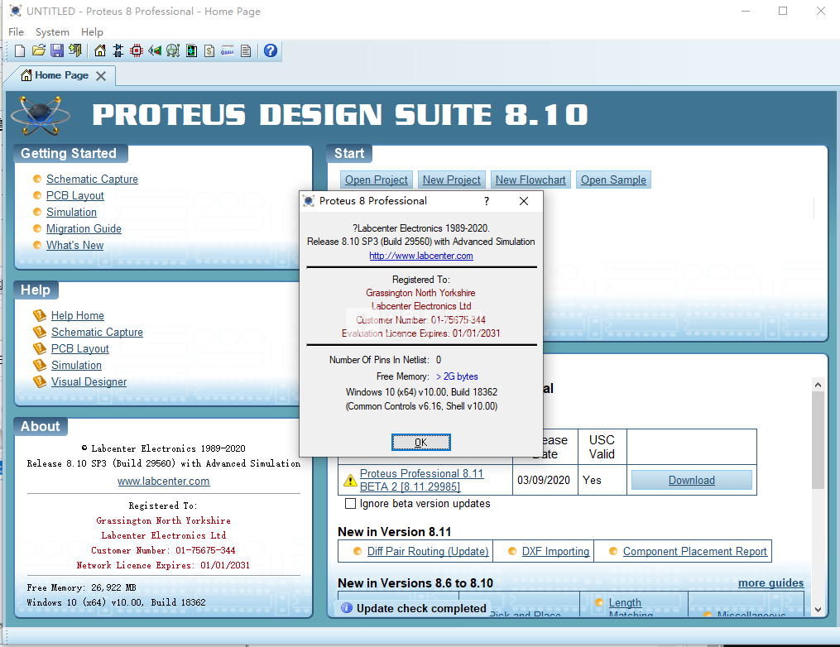Click the vertical scrollbar thumb in updates panel
Screen dimensions: 840x647
click(x=818, y=440)
